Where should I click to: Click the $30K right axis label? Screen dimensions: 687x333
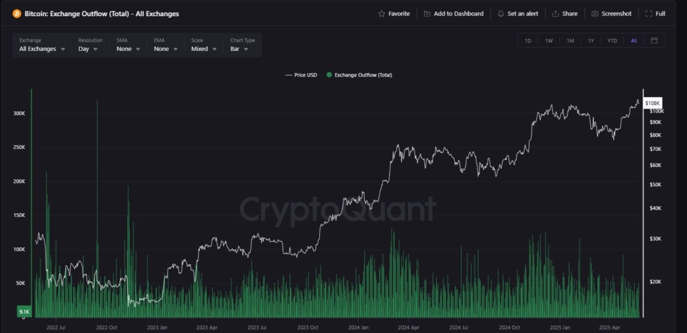point(655,239)
